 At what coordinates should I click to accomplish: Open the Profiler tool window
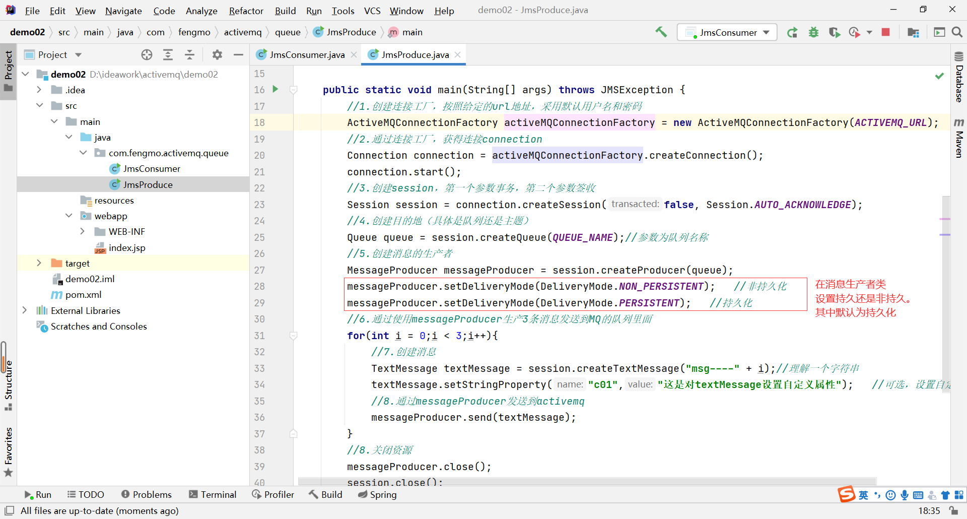(x=273, y=495)
